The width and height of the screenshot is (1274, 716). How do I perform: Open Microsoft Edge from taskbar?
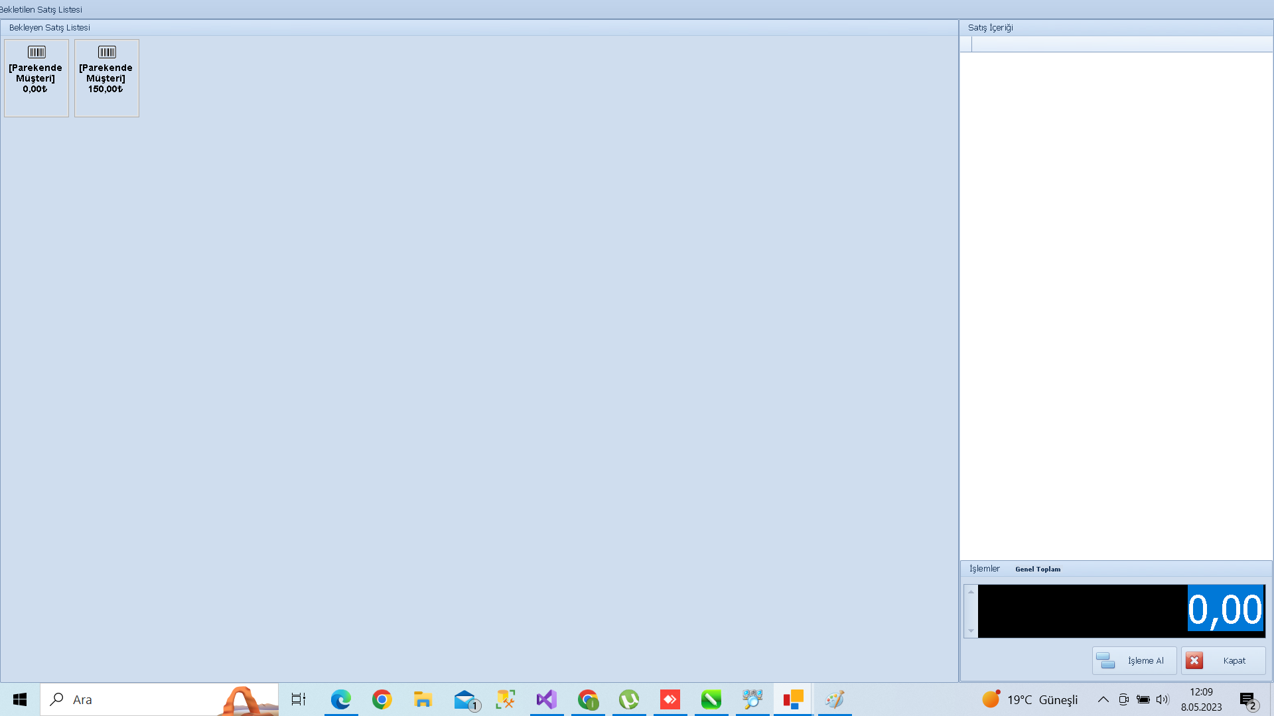click(x=341, y=699)
